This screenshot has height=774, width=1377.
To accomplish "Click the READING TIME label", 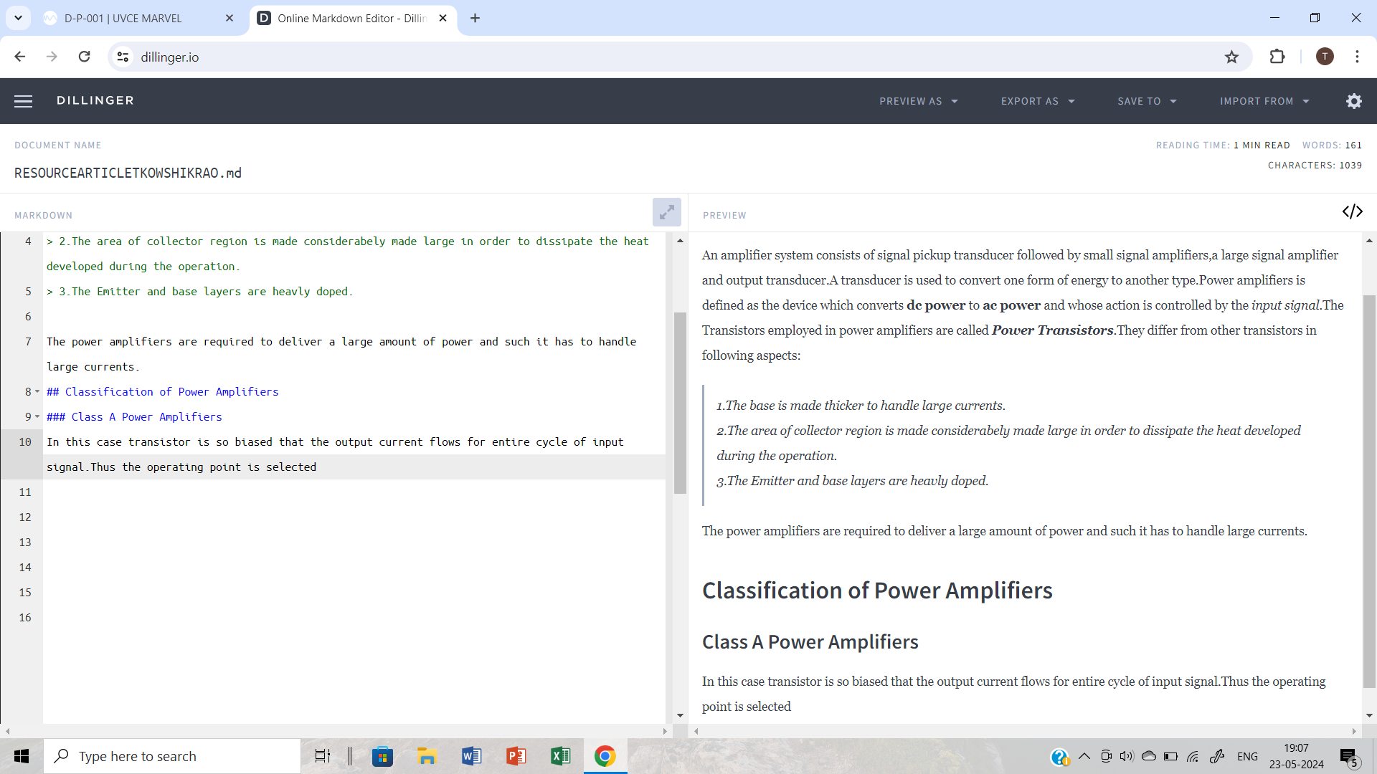I will click(1193, 145).
